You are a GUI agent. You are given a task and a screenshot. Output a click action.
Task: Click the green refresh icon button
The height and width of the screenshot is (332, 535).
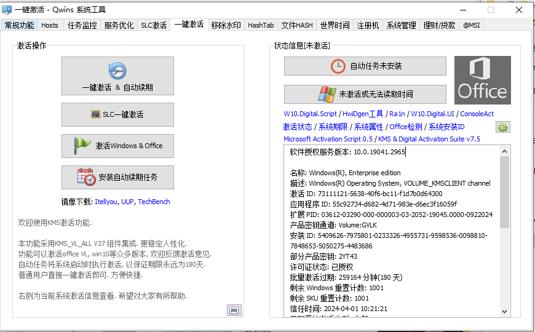502,127
